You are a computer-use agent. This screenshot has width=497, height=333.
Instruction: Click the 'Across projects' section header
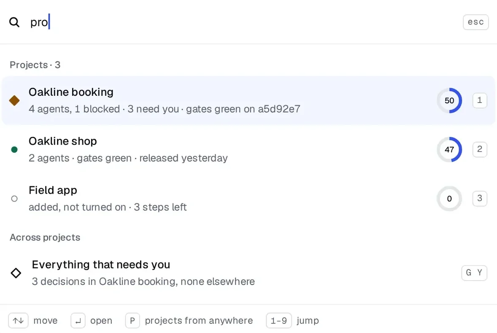click(x=45, y=238)
